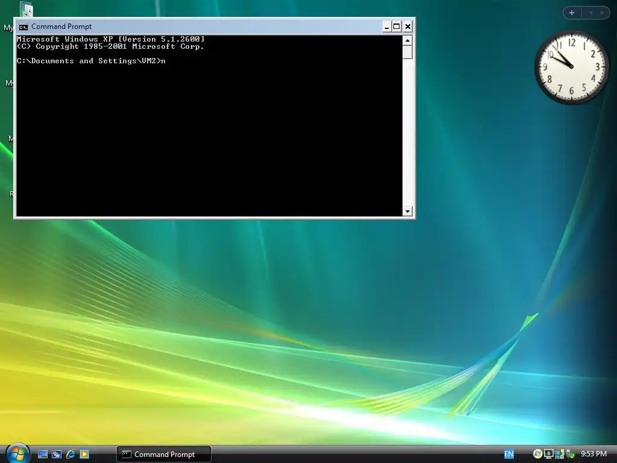Click the sidebar next page arrow
617x463 pixels.
coord(602,13)
